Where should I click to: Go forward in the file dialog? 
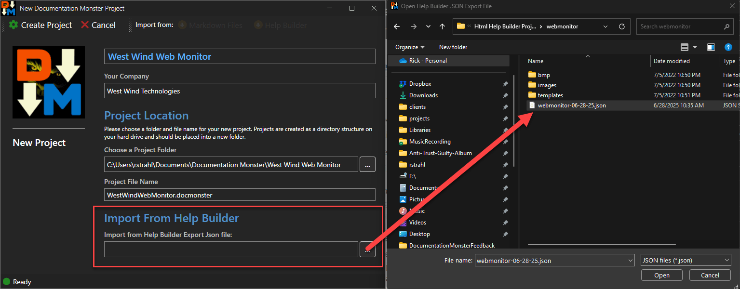coord(413,26)
